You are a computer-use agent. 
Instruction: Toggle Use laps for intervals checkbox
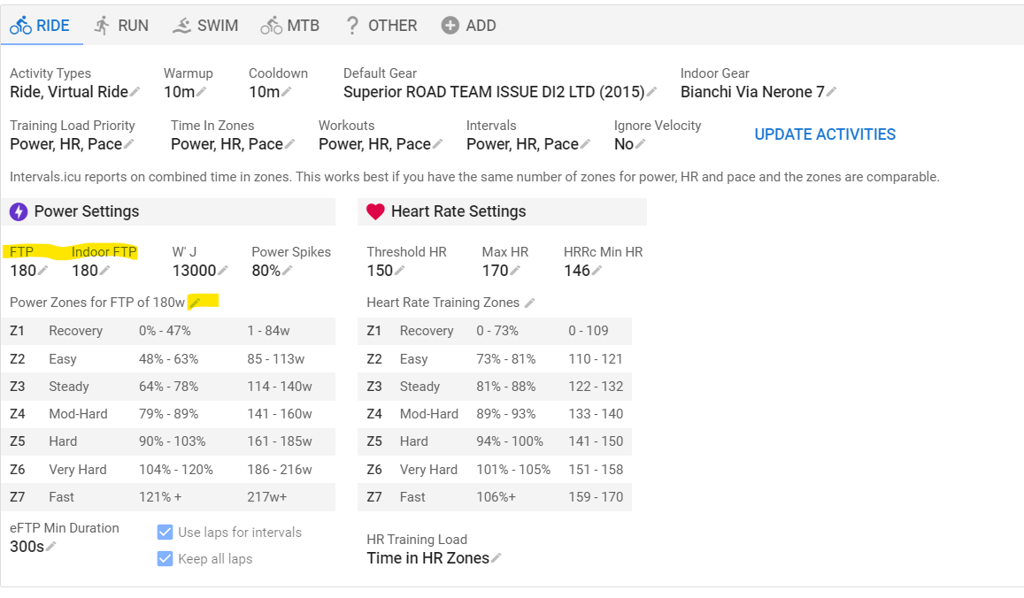pyautogui.click(x=166, y=532)
